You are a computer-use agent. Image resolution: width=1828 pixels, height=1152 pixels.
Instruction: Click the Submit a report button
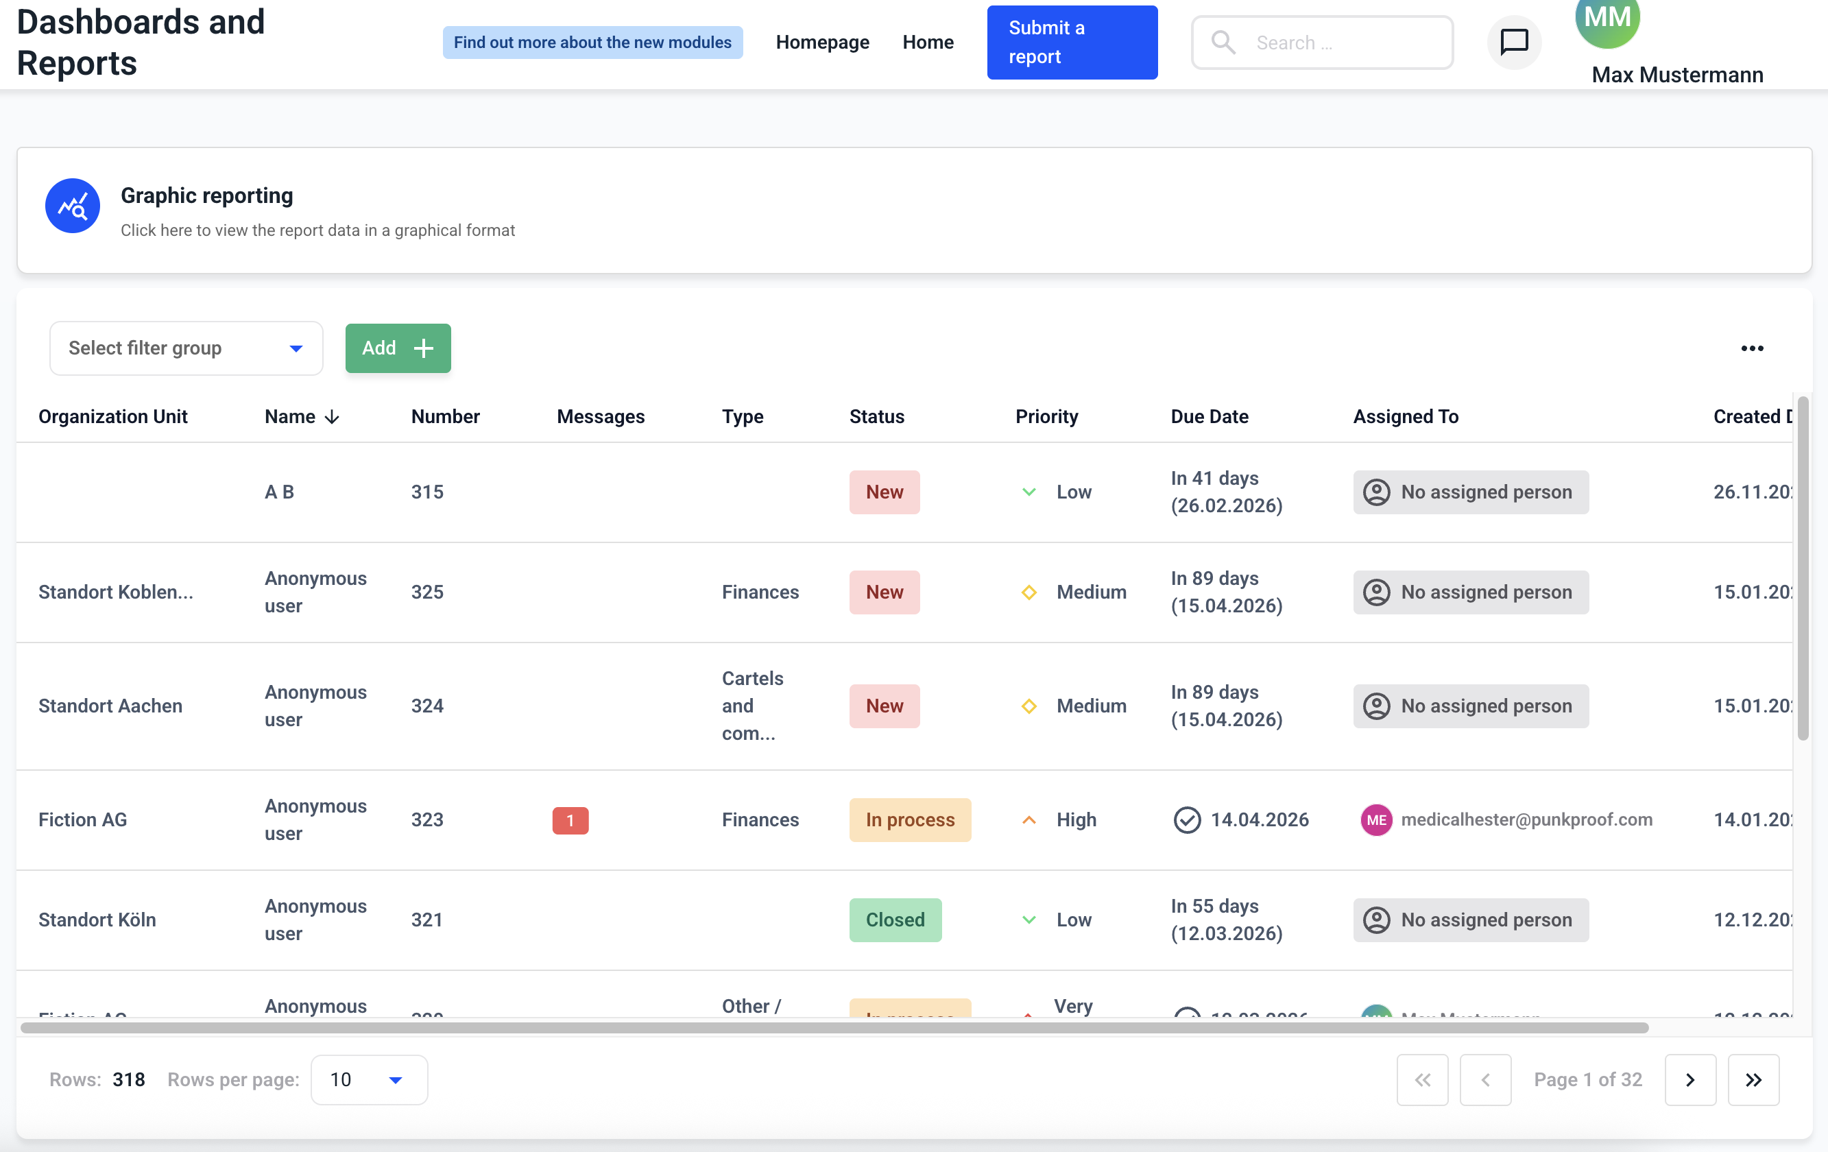[1071, 43]
